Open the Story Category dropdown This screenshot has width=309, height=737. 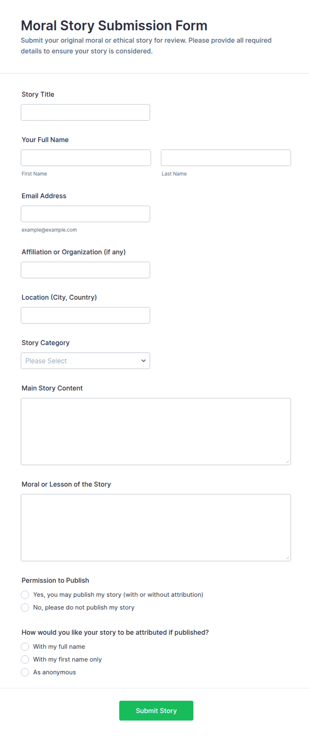(85, 361)
